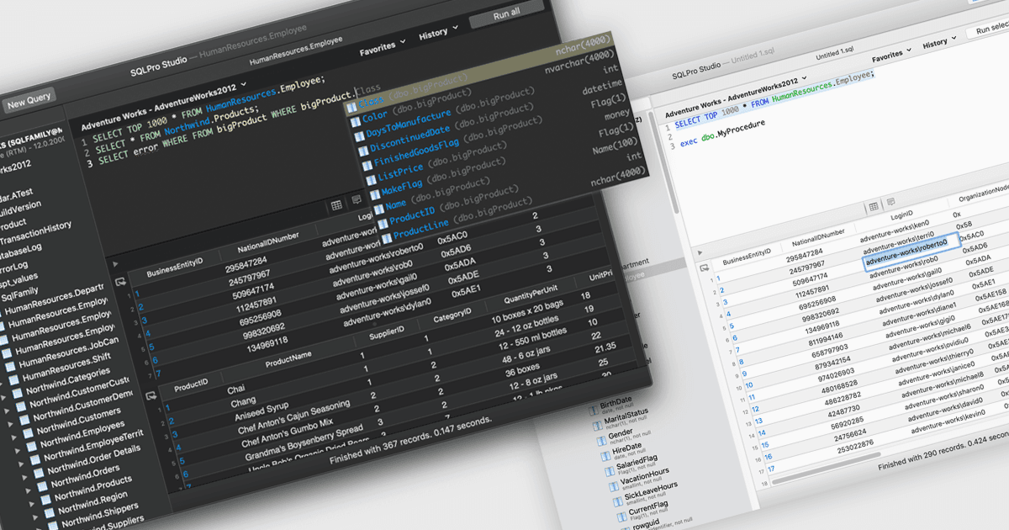Click the Chai product cell
This screenshot has width=1009, height=530.
click(236, 390)
